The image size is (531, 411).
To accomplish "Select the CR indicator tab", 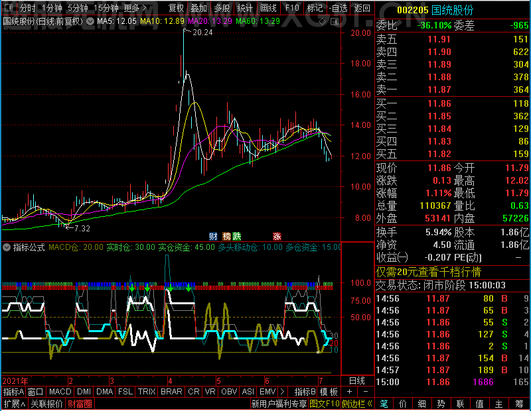I will coord(194,391).
